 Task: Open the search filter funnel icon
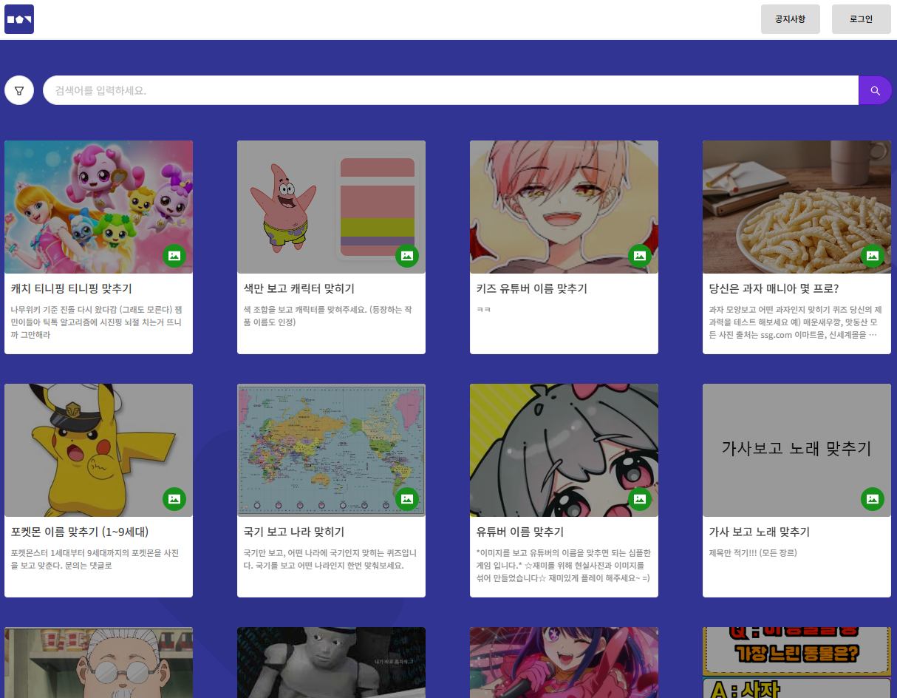coord(18,89)
